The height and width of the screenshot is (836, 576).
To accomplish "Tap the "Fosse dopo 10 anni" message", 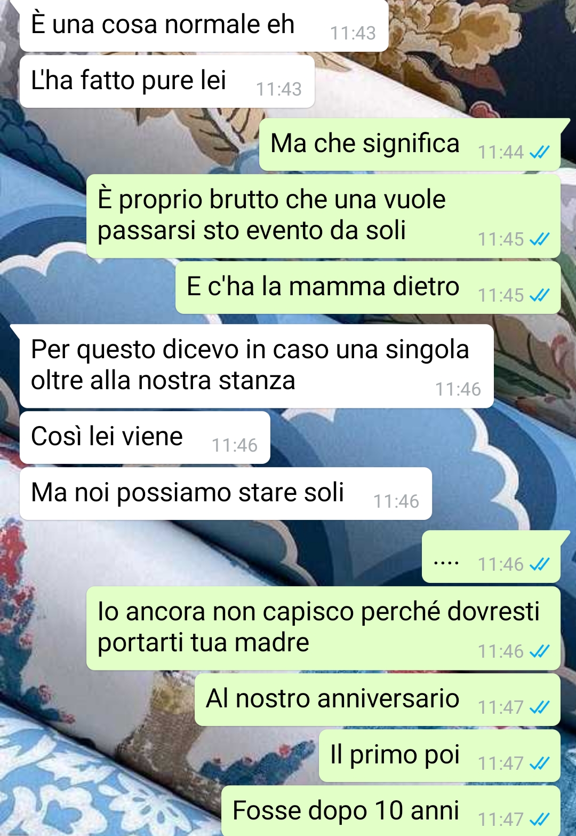I will (391, 811).
